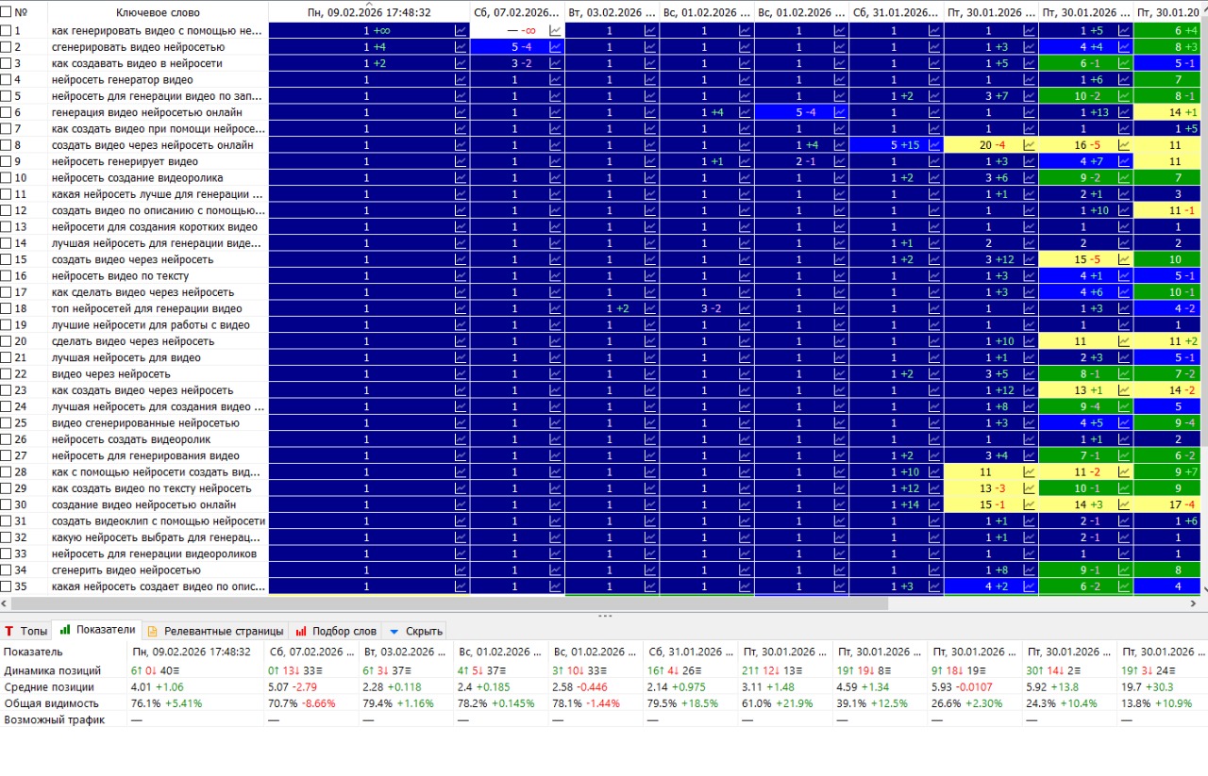This screenshot has height=776, width=1208.
Task: Check the box for row 15 keyword
Action: [7, 259]
